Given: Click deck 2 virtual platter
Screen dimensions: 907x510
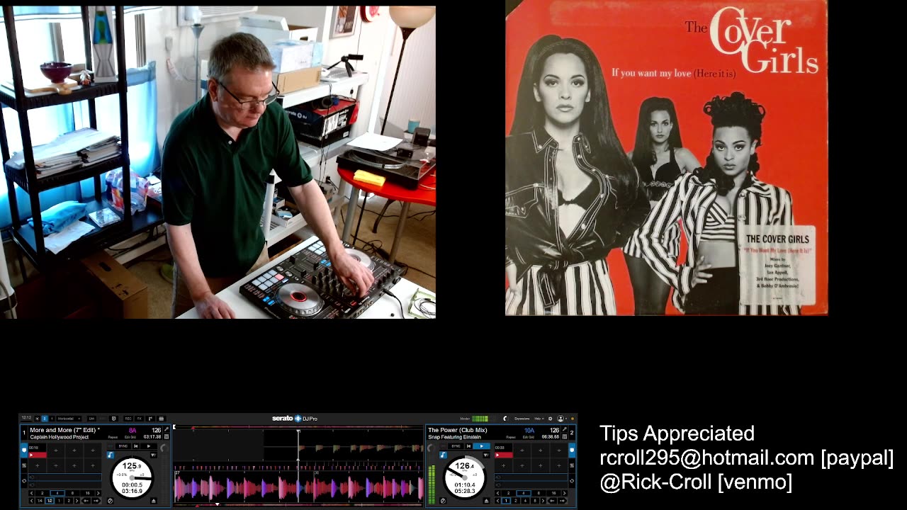Looking at the screenshot, I should (465, 478).
